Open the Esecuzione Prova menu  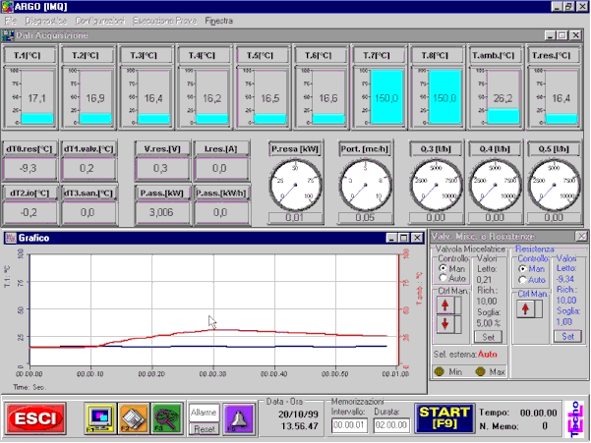point(164,21)
